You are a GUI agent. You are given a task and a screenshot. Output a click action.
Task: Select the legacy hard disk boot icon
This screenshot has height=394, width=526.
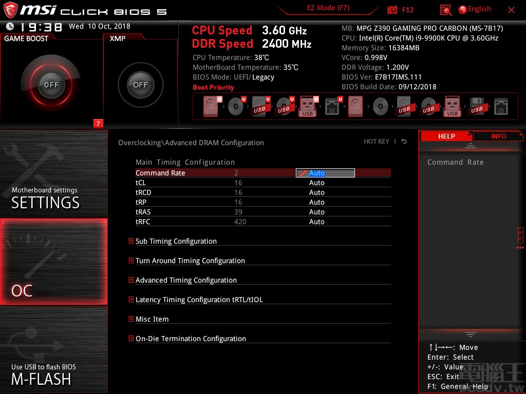click(355, 107)
